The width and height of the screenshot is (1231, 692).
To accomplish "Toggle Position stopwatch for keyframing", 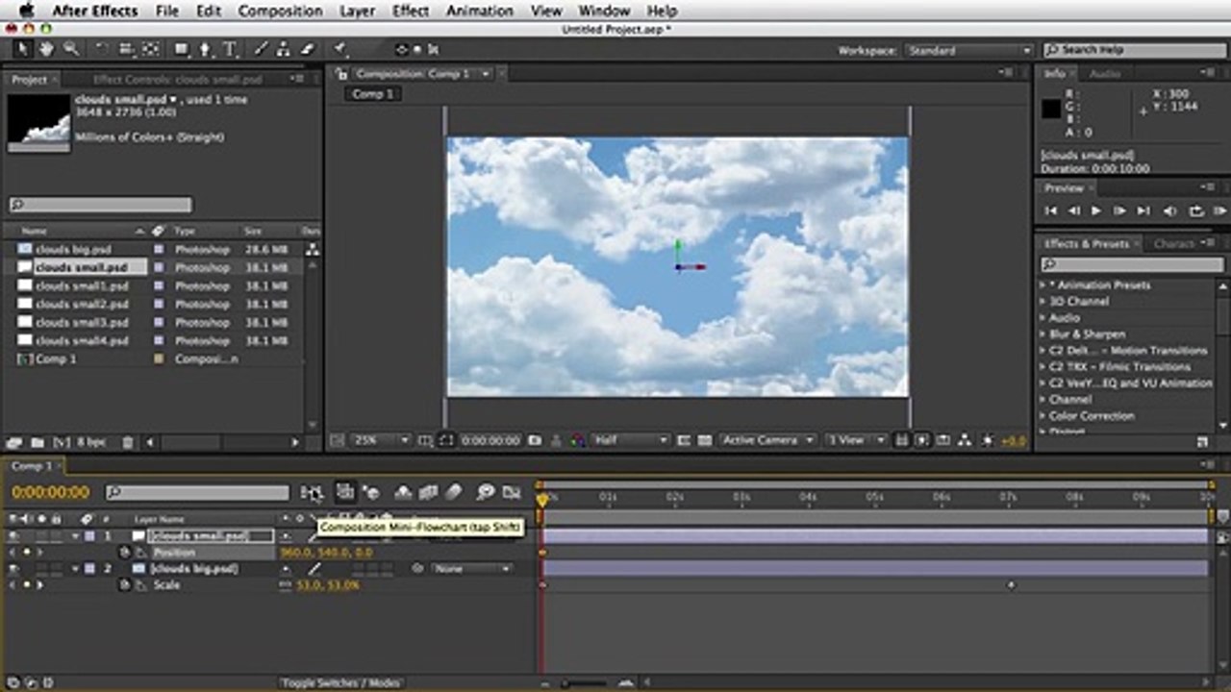I will point(125,553).
